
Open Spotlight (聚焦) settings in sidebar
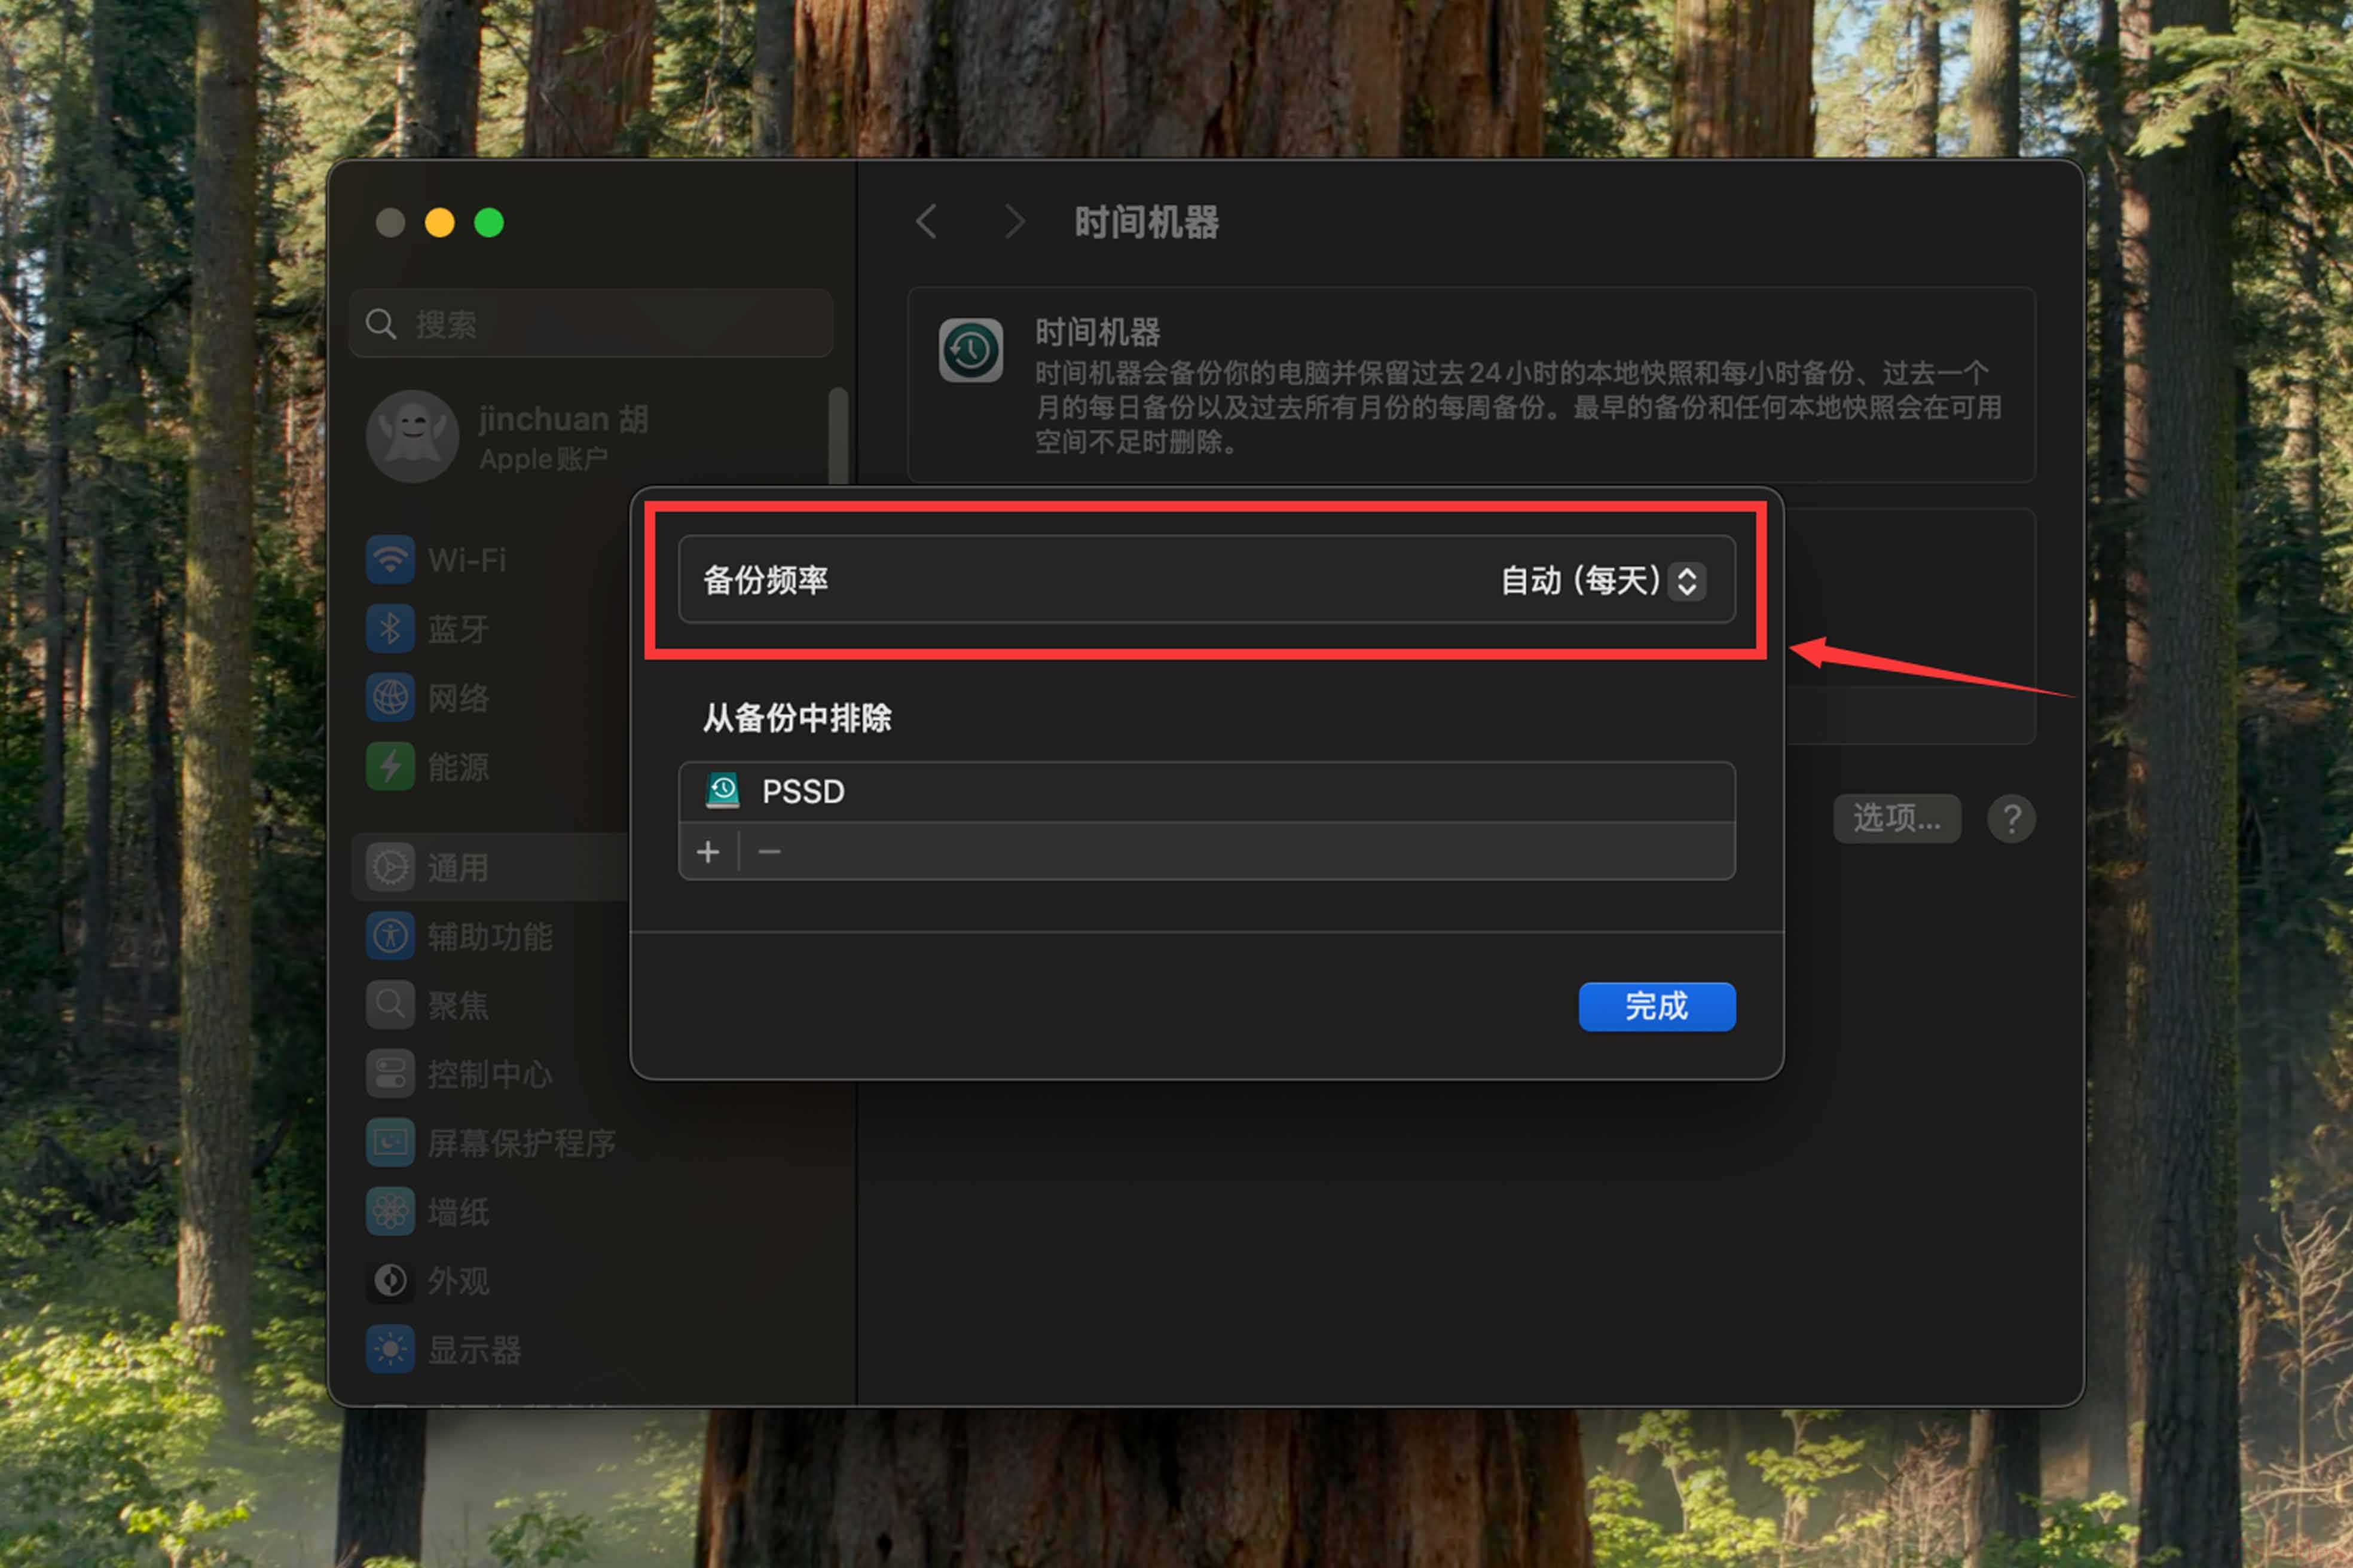click(457, 1005)
